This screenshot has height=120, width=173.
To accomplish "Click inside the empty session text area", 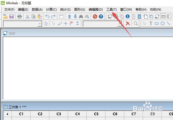I will (88, 68).
